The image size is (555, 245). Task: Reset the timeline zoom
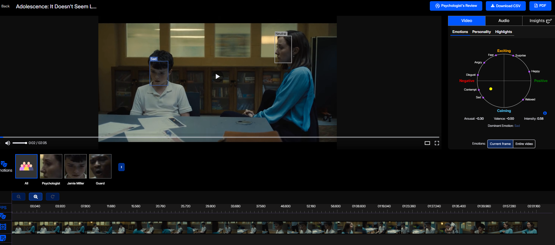tap(53, 197)
